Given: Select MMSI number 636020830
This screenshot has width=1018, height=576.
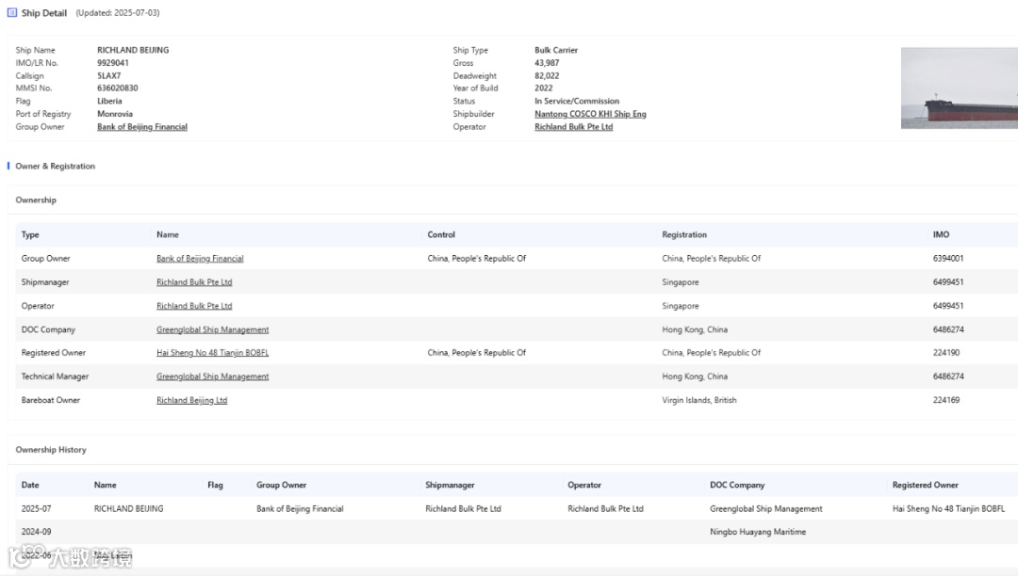Looking at the screenshot, I should pyautogui.click(x=118, y=88).
